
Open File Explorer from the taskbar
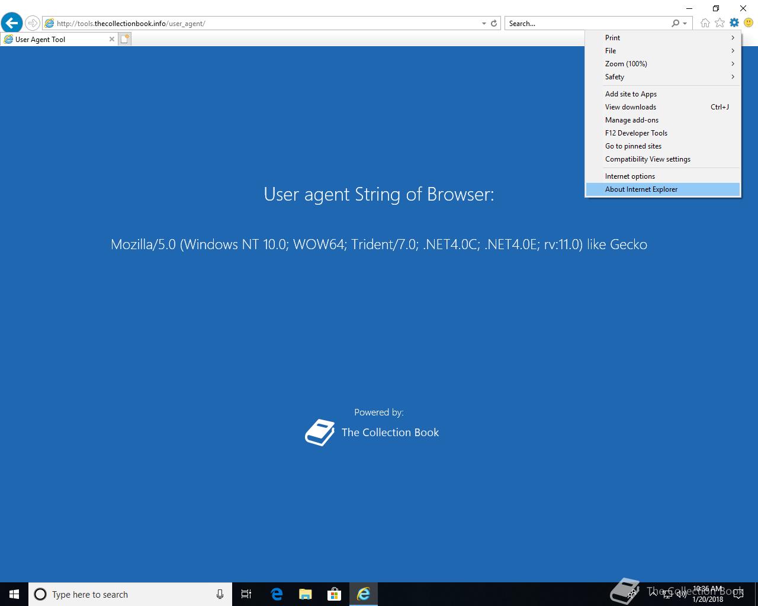pos(306,594)
